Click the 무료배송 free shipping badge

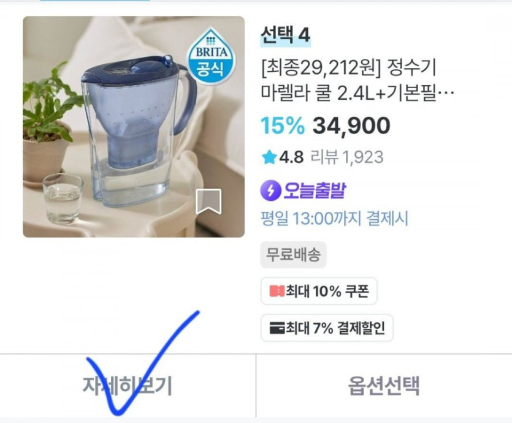tap(293, 255)
